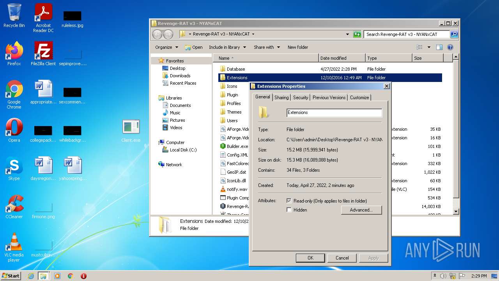
Task: Expand the Organize dropdown menu
Action: click(x=166, y=47)
